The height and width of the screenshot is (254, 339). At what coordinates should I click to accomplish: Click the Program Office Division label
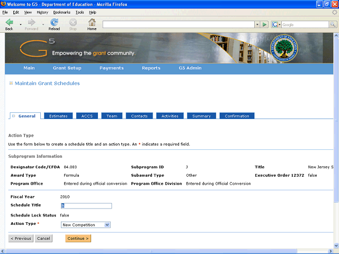(x=157, y=184)
